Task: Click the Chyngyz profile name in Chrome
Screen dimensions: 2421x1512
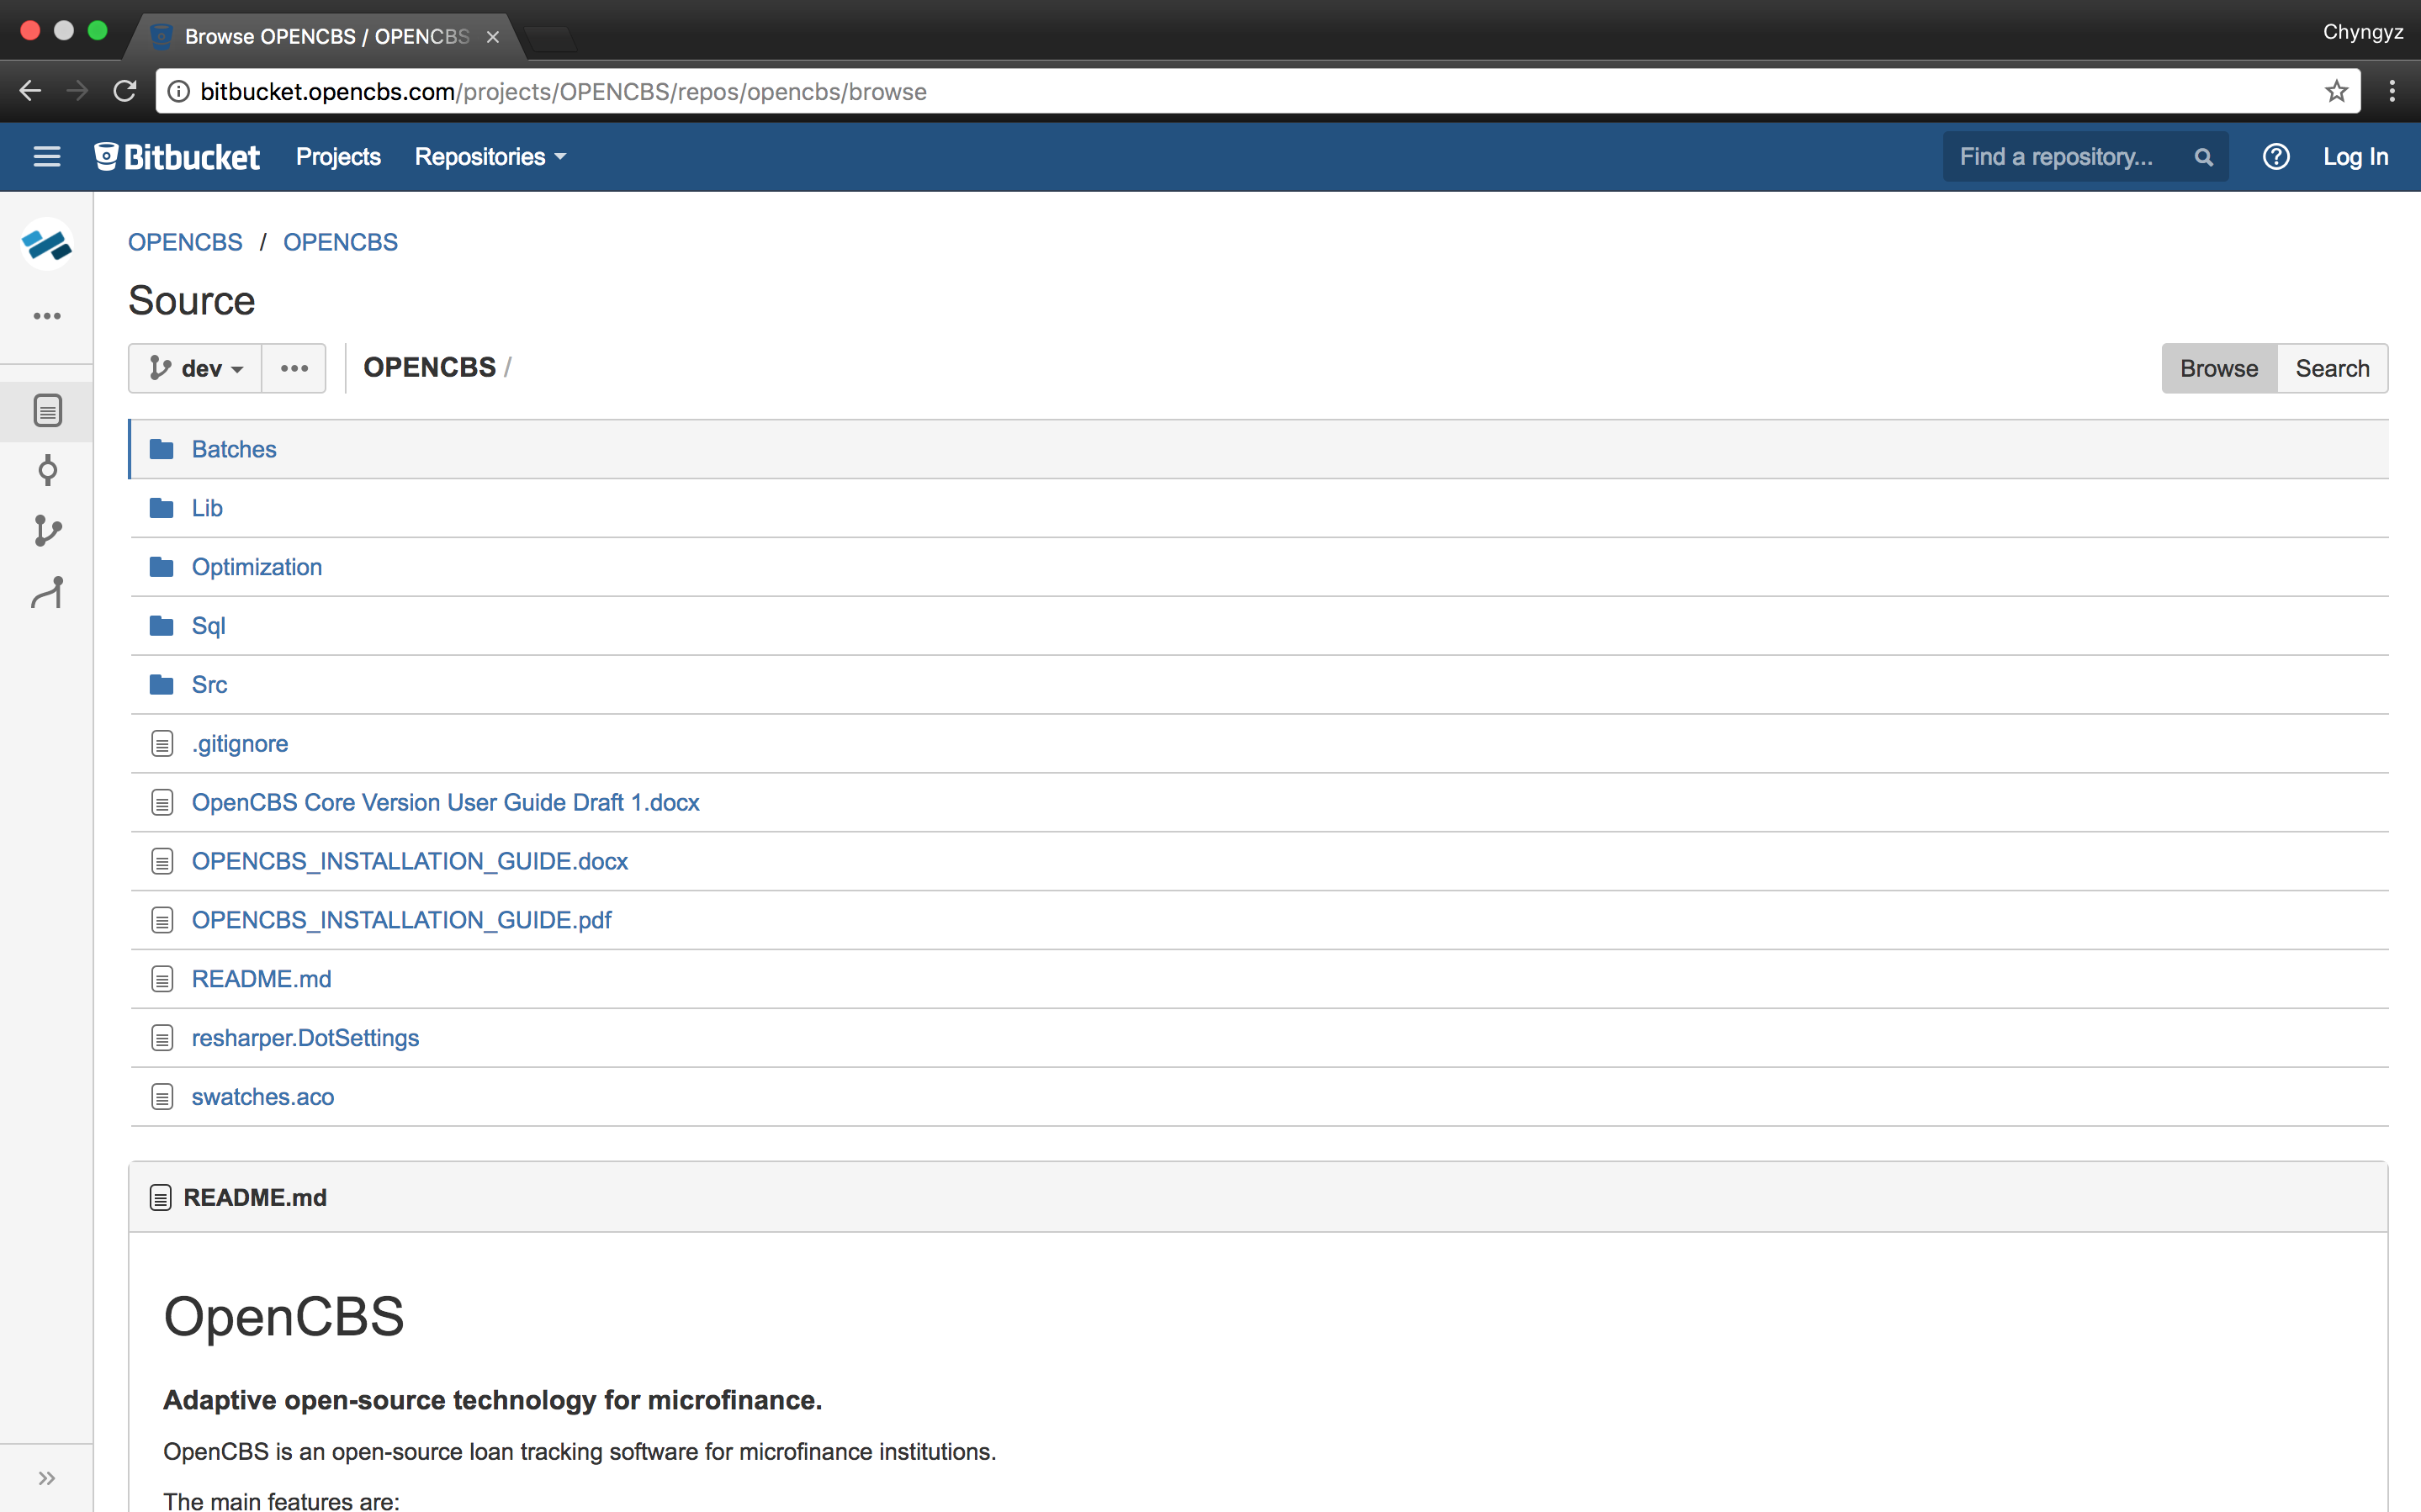Action: coord(2362,32)
